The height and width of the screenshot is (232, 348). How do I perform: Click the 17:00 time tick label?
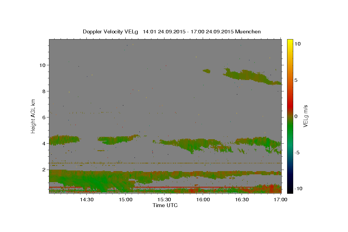281,200
